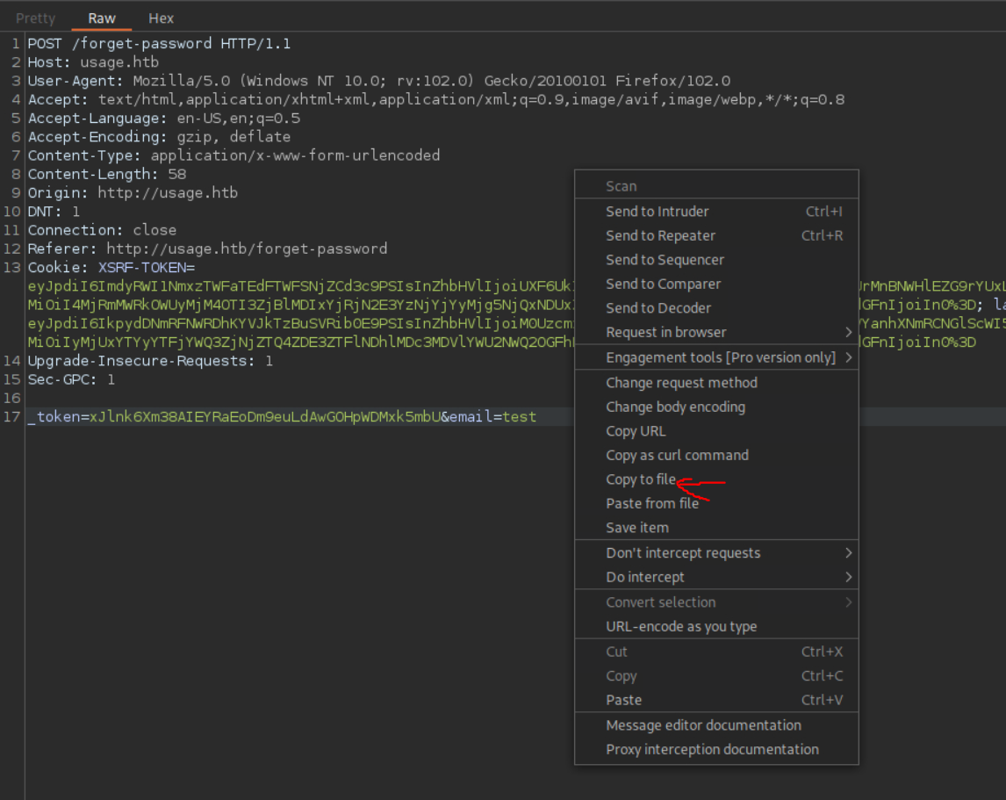Click the request body token line

click(281, 417)
